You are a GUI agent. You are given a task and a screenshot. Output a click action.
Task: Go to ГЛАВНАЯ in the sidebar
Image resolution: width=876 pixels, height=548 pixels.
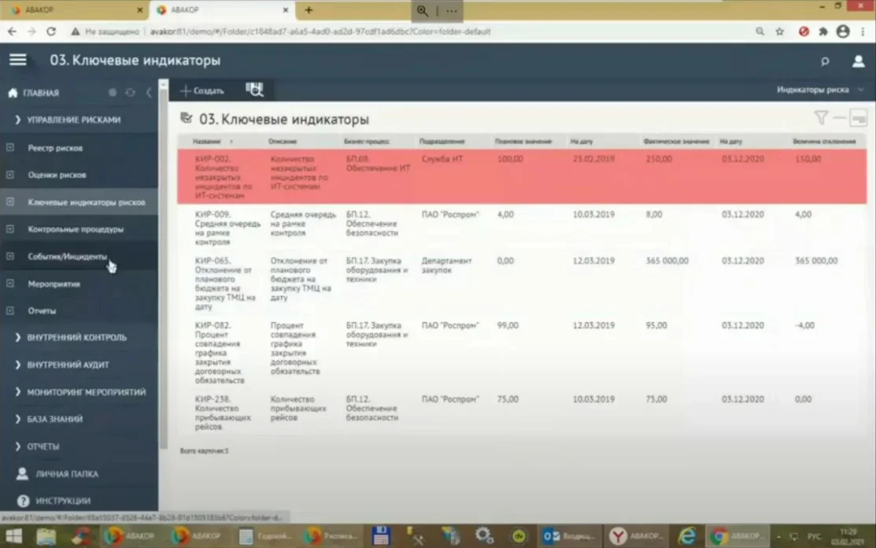[42, 93]
